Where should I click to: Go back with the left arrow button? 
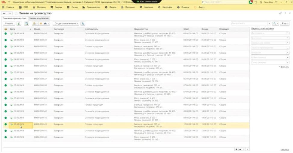(4, 13)
